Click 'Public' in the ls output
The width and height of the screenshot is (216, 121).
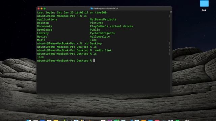pos(95,30)
